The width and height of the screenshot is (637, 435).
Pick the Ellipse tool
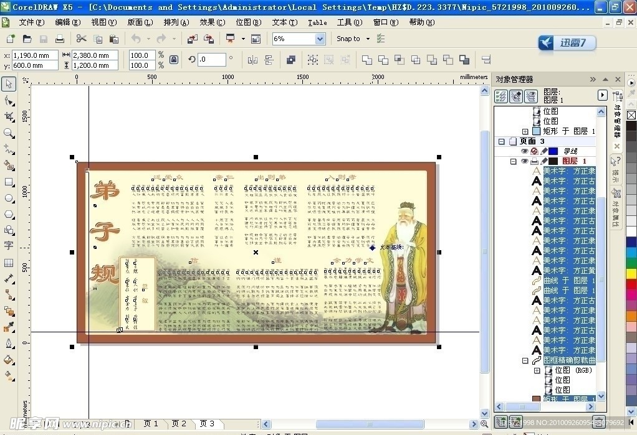tap(9, 199)
